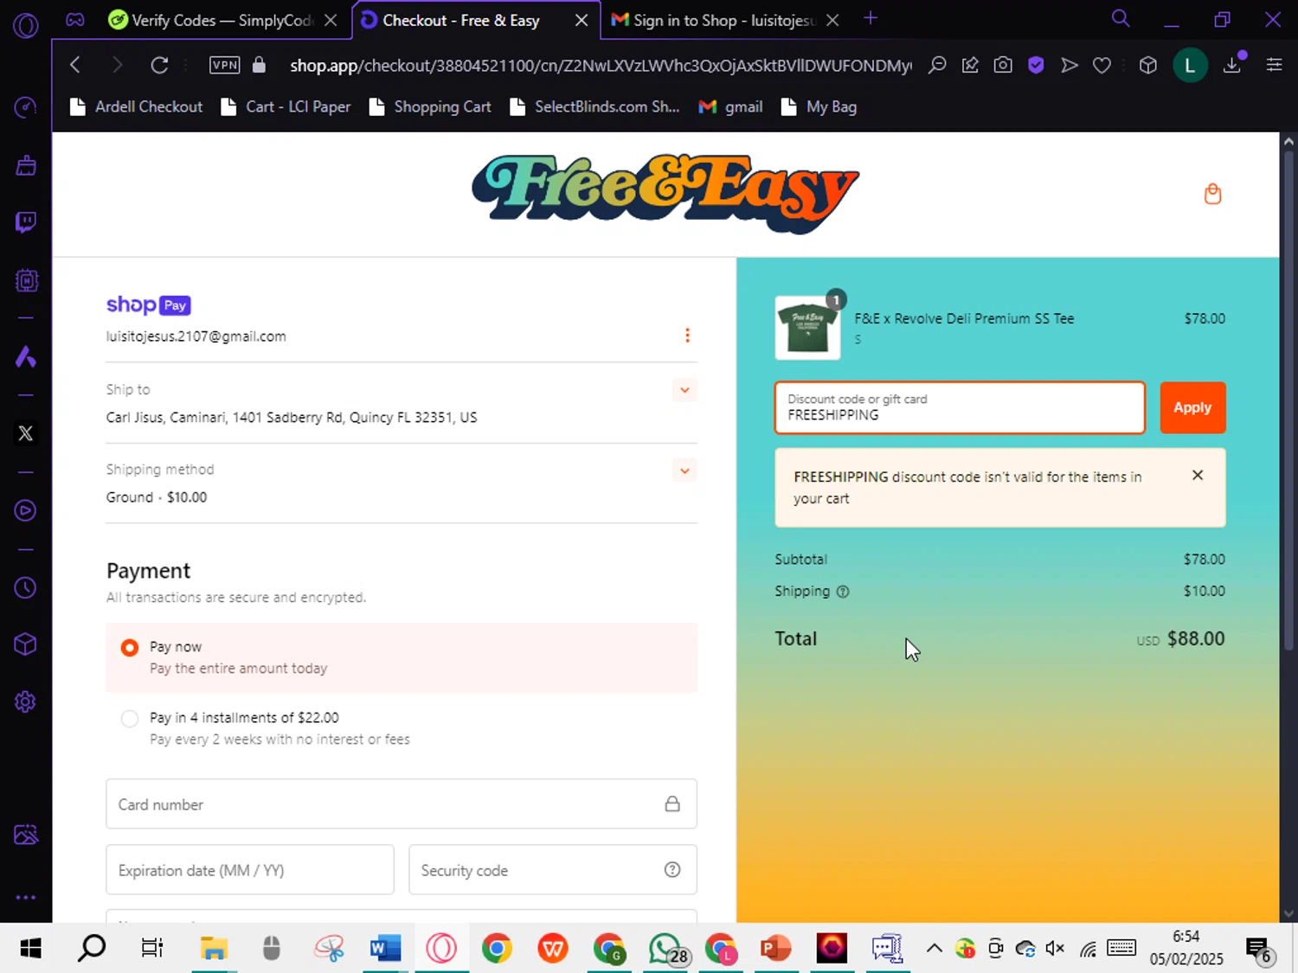Open the cart bag icon in header

click(1212, 194)
